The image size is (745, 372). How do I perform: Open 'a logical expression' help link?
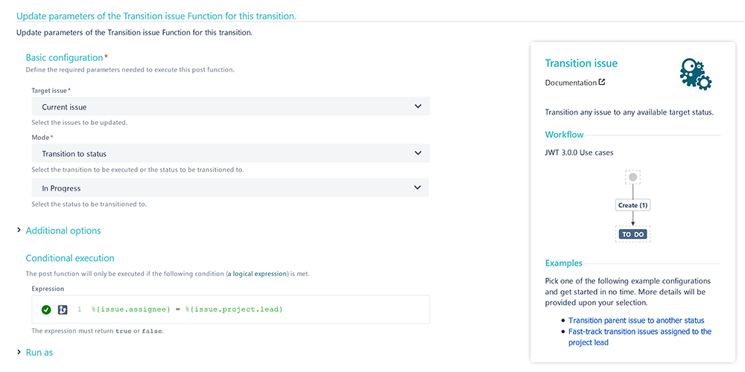click(x=258, y=275)
